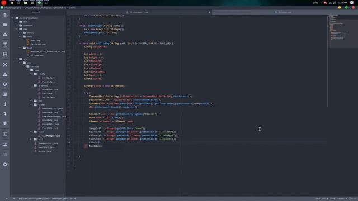The height and width of the screenshot is (201, 358).
Task: Collapse the res folder
Action: tap(16, 29)
